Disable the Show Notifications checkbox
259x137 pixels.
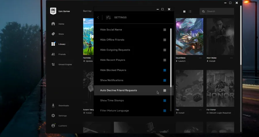click(165, 80)
